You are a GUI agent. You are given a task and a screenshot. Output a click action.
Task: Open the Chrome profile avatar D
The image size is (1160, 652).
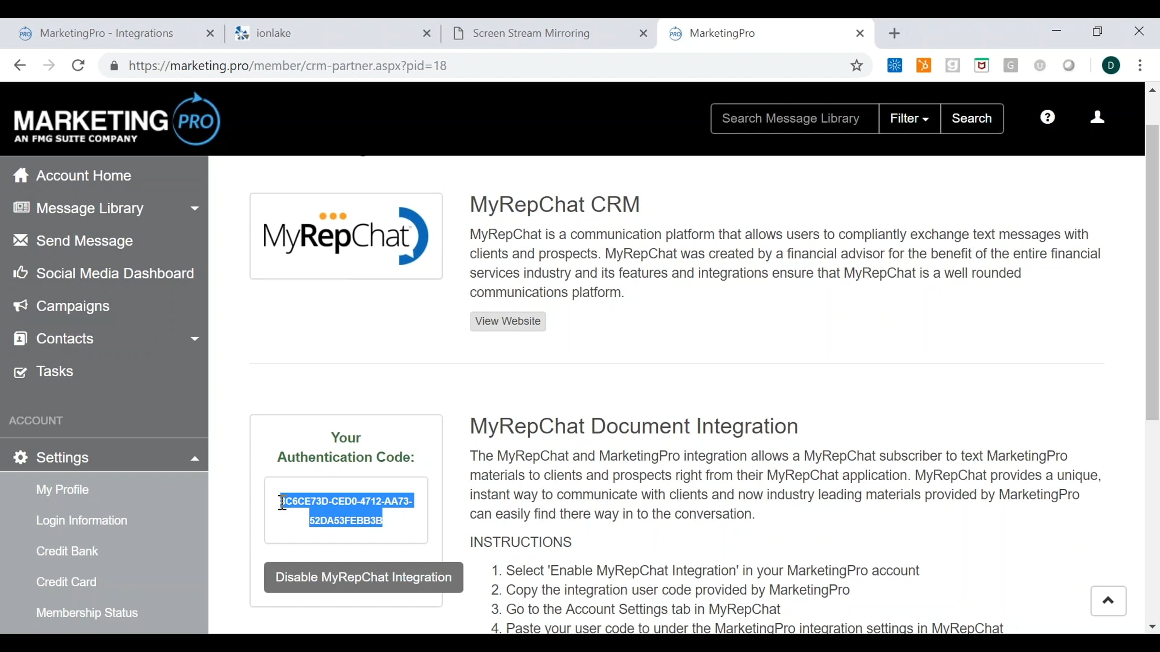coord(1111,65)
